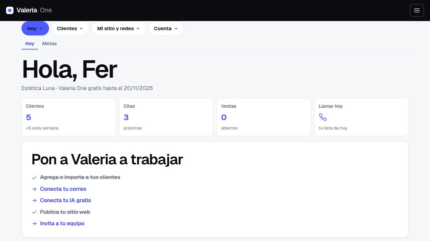Click the arrow icon beside Conecta tu correo
This screenshot has height=241, width=430.
[x=34, y=189]
